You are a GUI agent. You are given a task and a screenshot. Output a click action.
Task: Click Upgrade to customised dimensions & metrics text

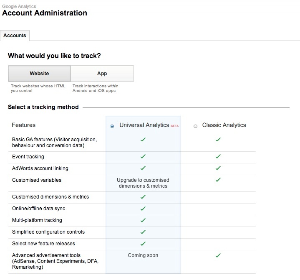coord(143,183)
